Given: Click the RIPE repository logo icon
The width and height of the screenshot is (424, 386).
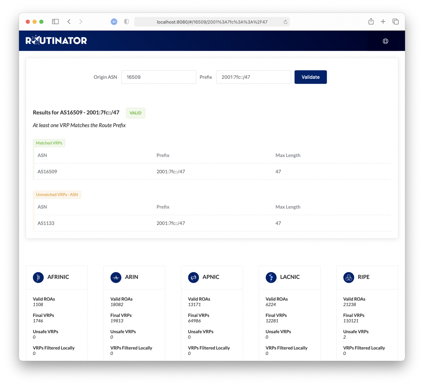Looking at the screenshot, I should pyautogui.click(x=349, y=277).
